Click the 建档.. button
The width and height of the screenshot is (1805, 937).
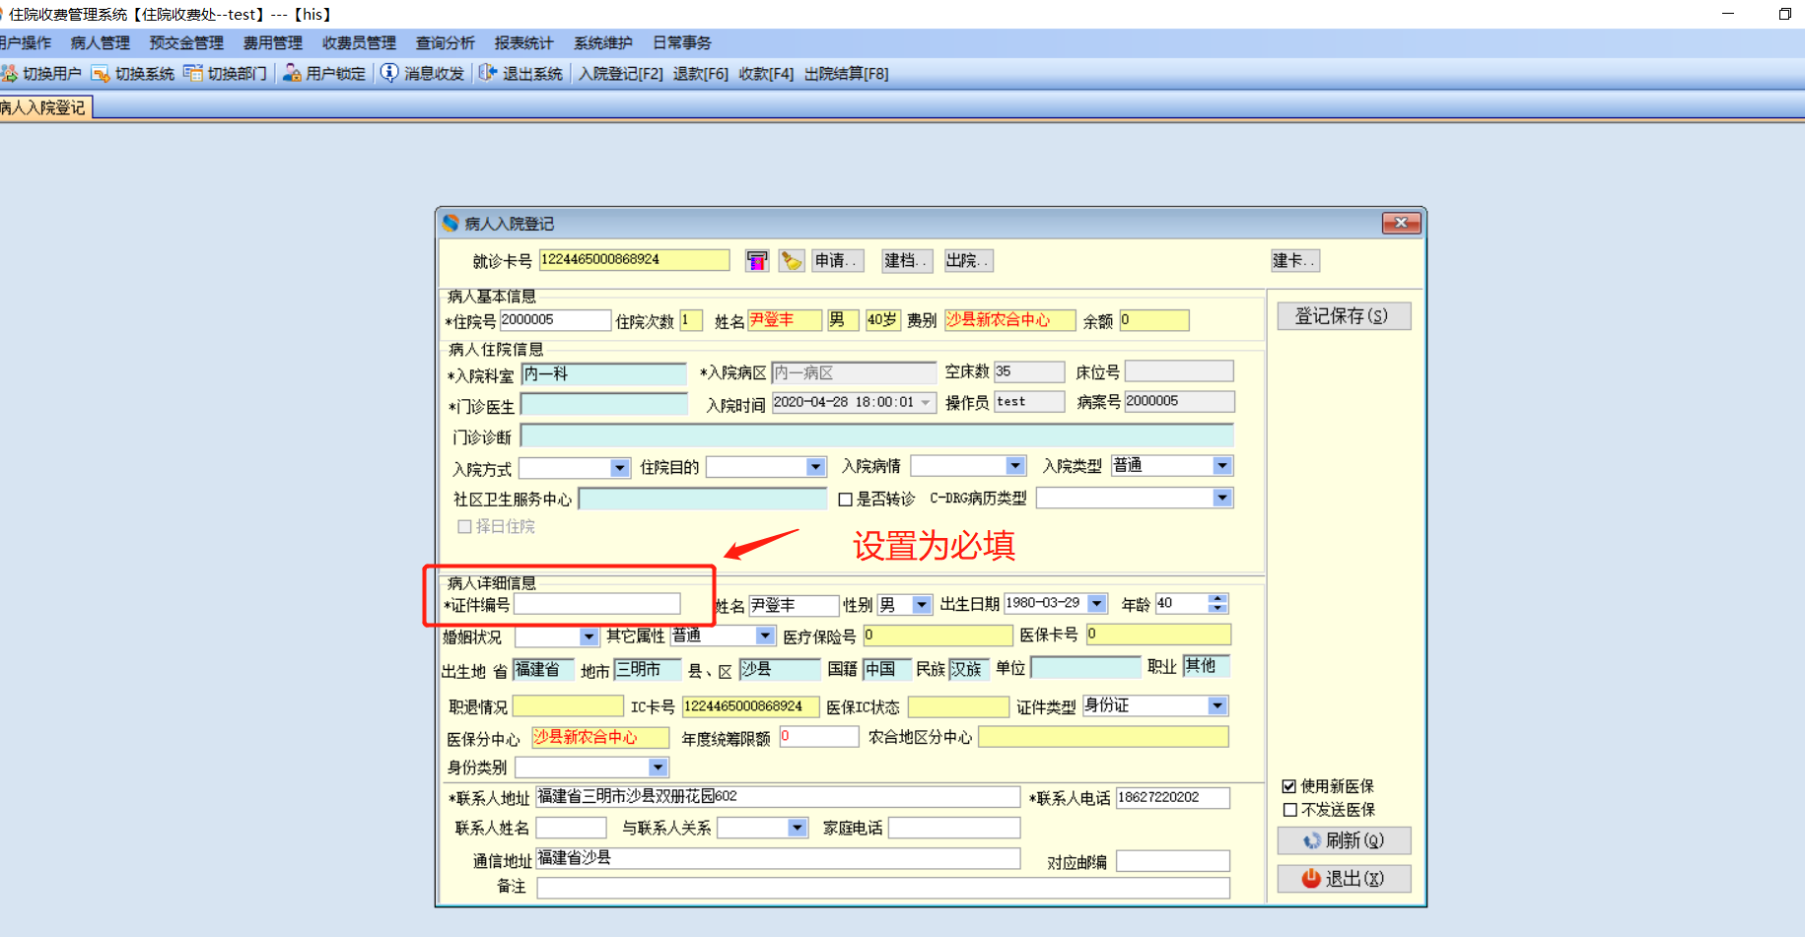click(906, 260)
